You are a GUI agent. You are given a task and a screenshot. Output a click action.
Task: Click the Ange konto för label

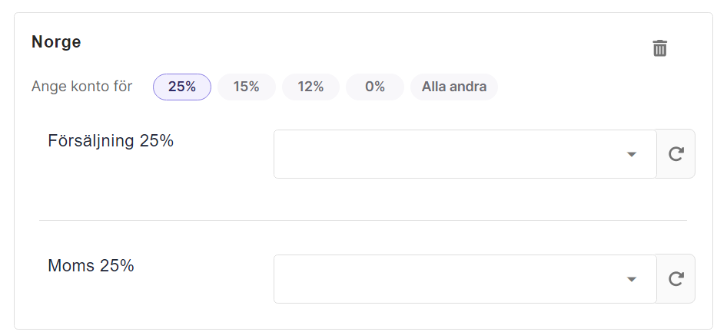[81, 87]
